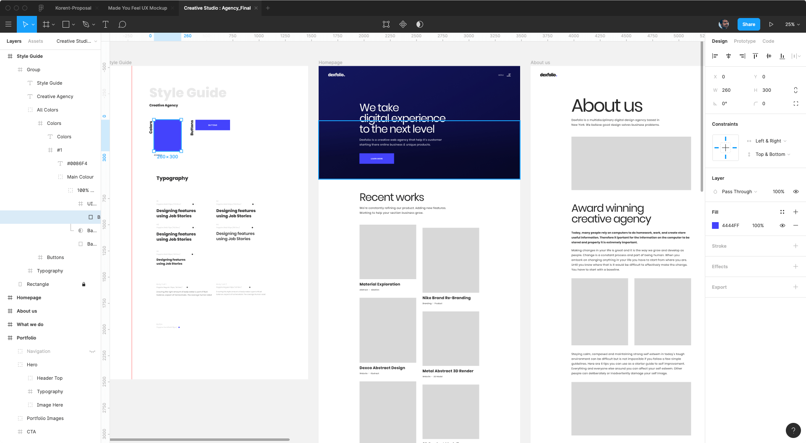
Task: Add an effect to the selection
Action: [x=796, y=267]
